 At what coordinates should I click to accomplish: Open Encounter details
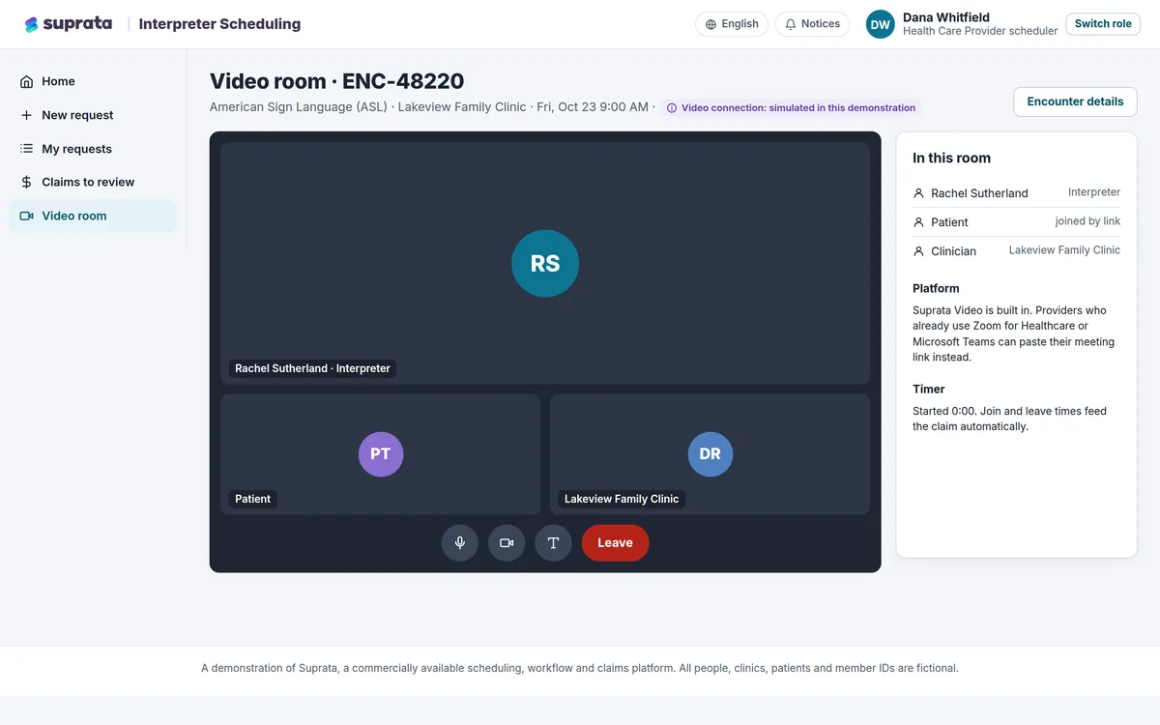coord(1075,101)
